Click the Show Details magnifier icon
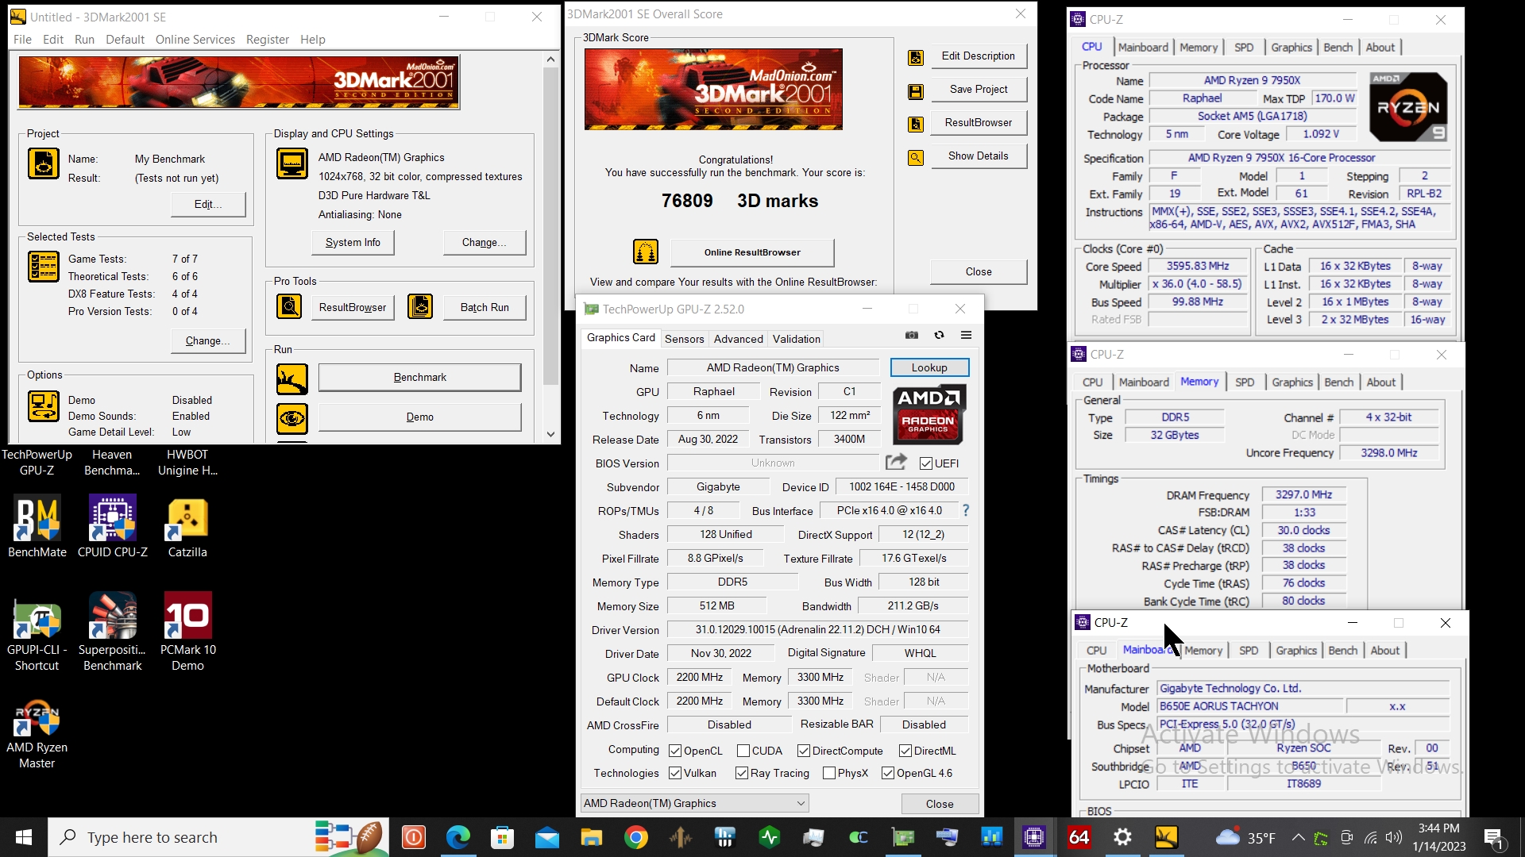 tap(916, 158)
